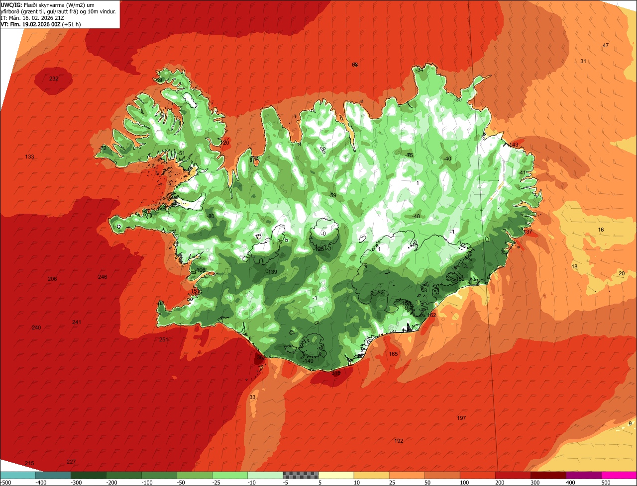Click the flux value 31 on the map
Viewport: 637px width, 486px height.
(x=583, y=62)
